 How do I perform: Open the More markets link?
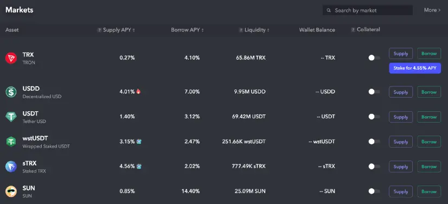coord(432,10)
